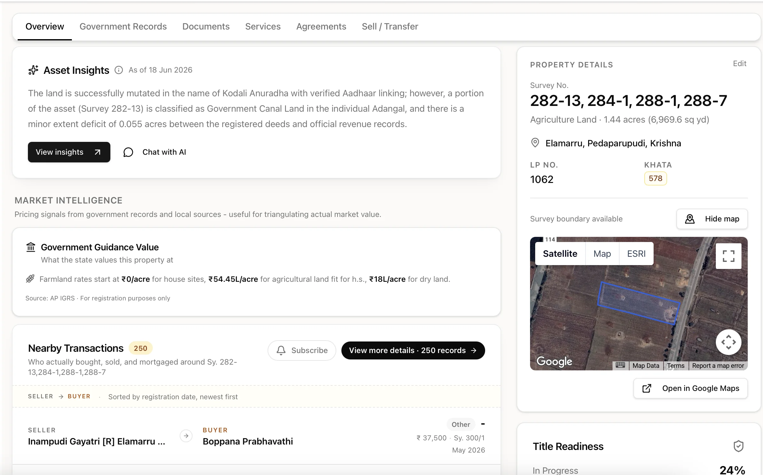Click the Government Guidance Value bank icon
Image resolution: width=763 pixels, height=475 pixels.
pyautogui.click(x=31, y=247)
